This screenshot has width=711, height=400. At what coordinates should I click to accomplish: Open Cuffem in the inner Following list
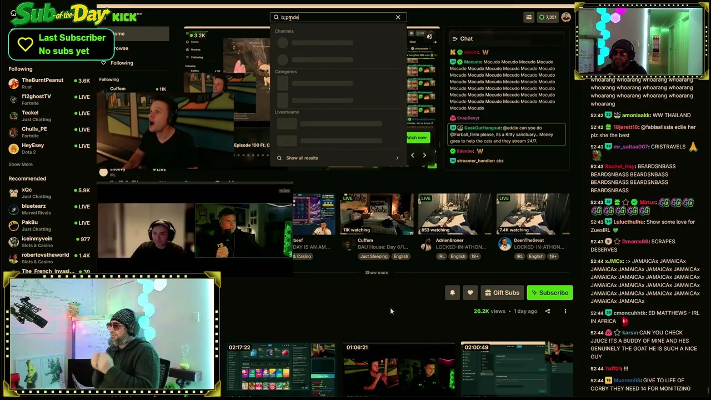click(118, 89)
